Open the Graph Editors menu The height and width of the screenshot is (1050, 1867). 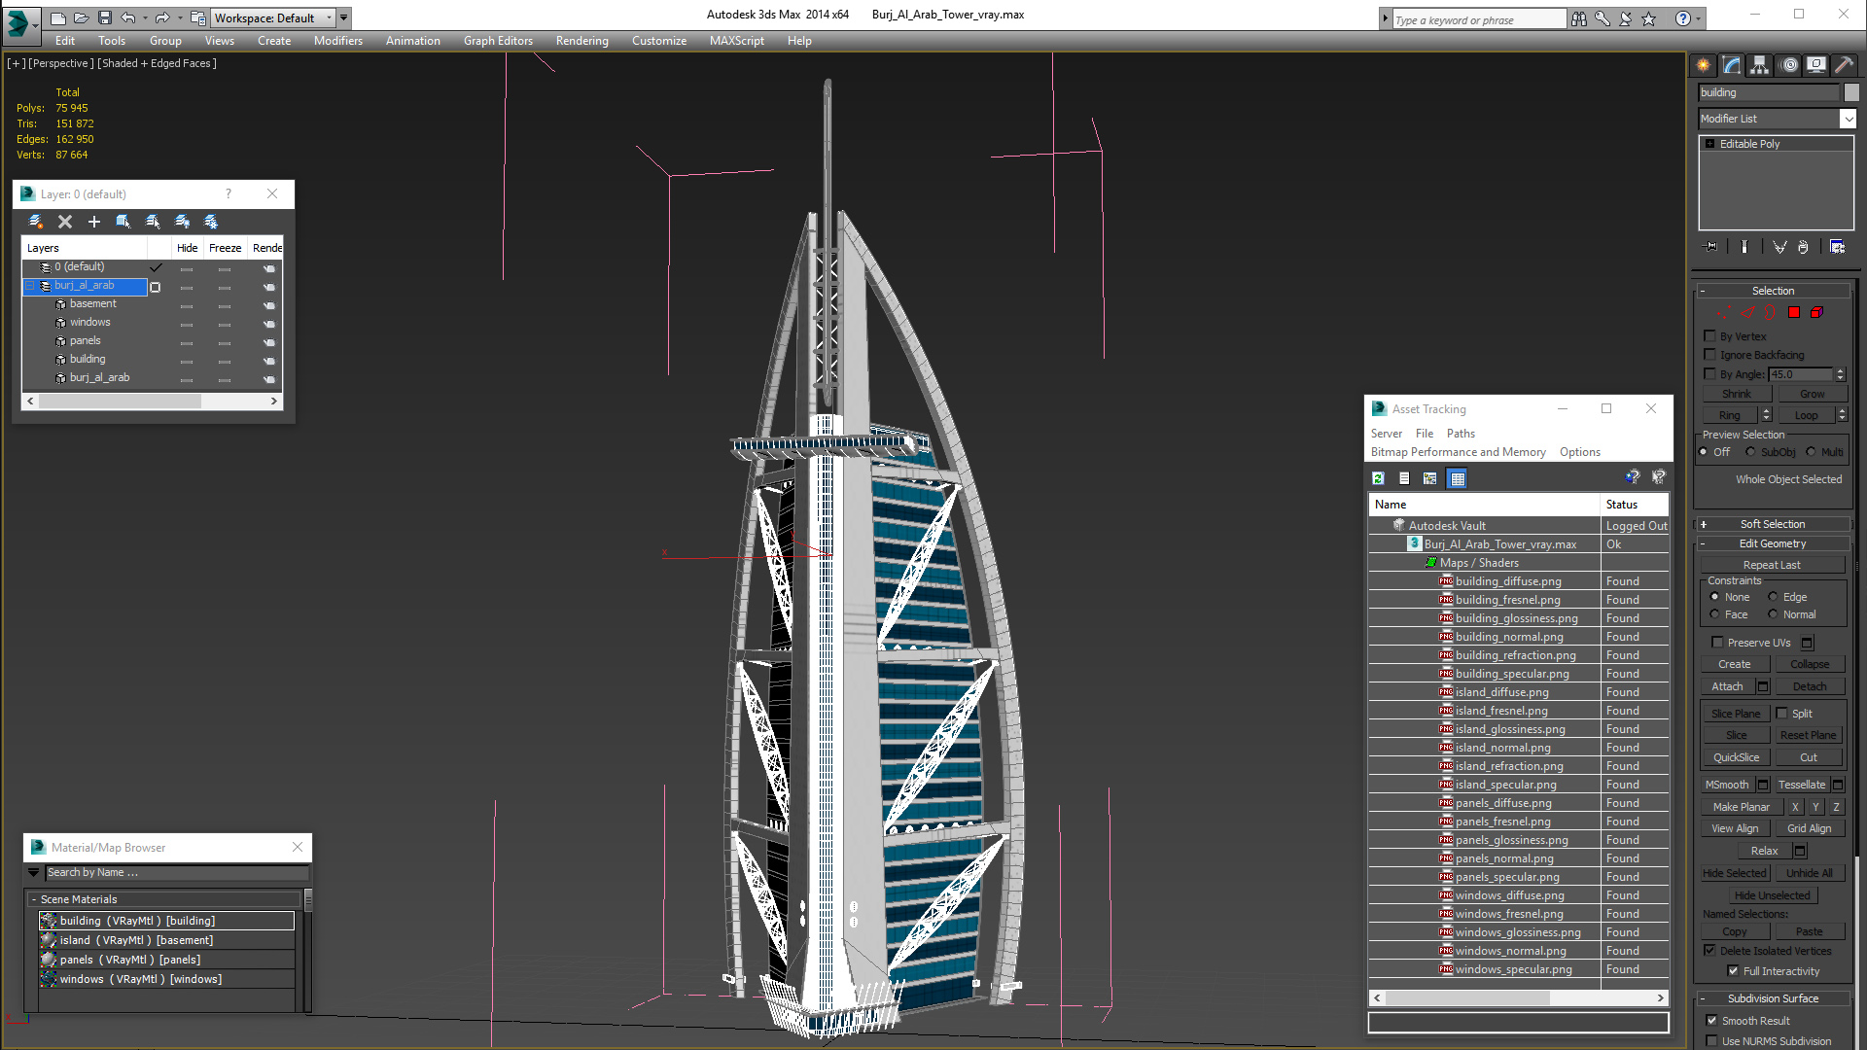pos(498,41)
